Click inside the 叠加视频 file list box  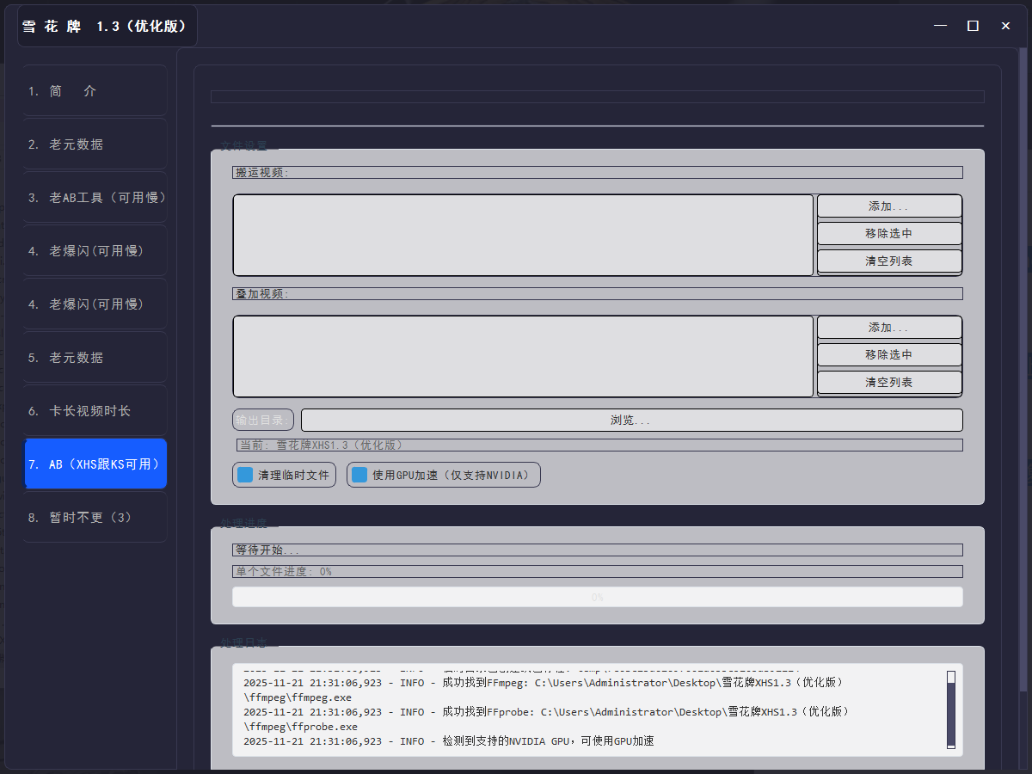coord(523,356)
